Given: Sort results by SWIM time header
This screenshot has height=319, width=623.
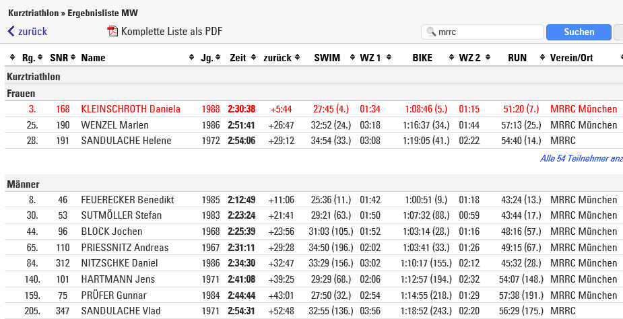Looking at the screenshot, I should tap(327, 58).
